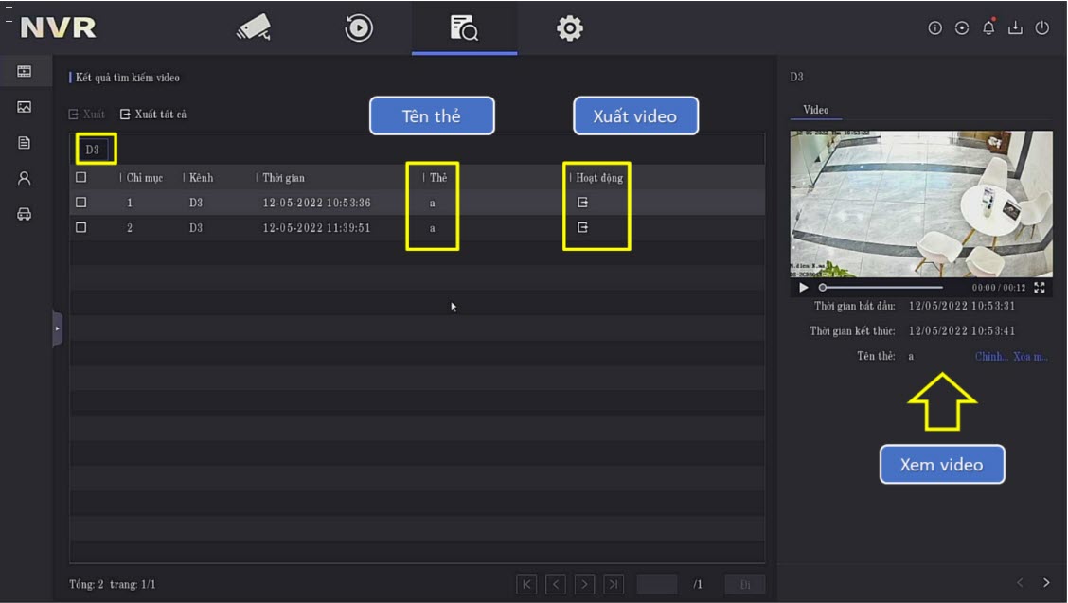This screenshot has width=1068, height=603.
Task: Open the live view camera icon
Action: click(x=253, y=28)
